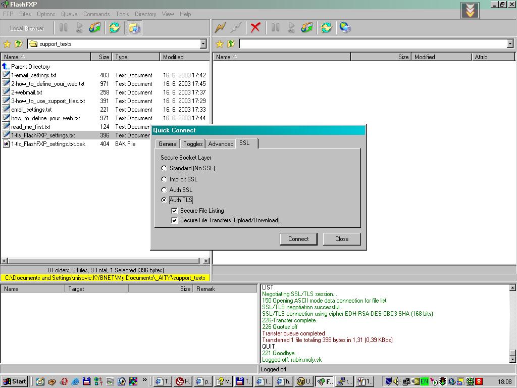Expand the support_texts local path dropdown
The width and height of the screenshot is (517, 388).
point(203,44)
